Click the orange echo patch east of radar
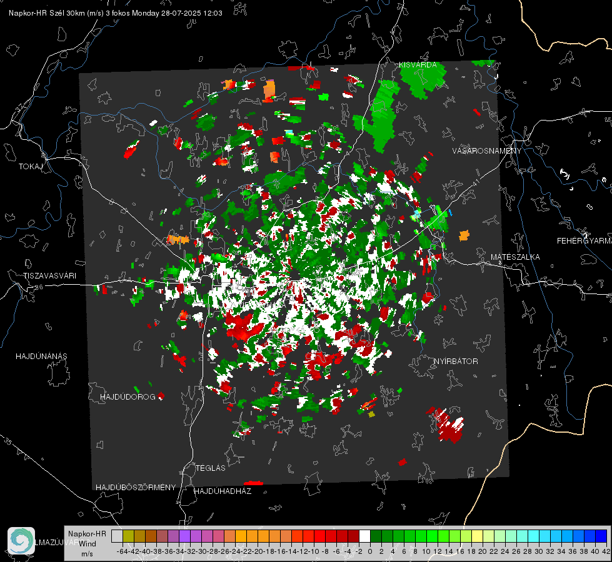The height and width of the screenshot is (562, 612). point(464,235)
